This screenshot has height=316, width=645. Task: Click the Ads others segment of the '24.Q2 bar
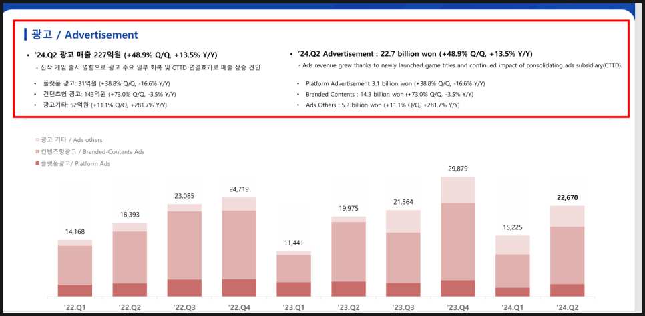coord(568,216)
